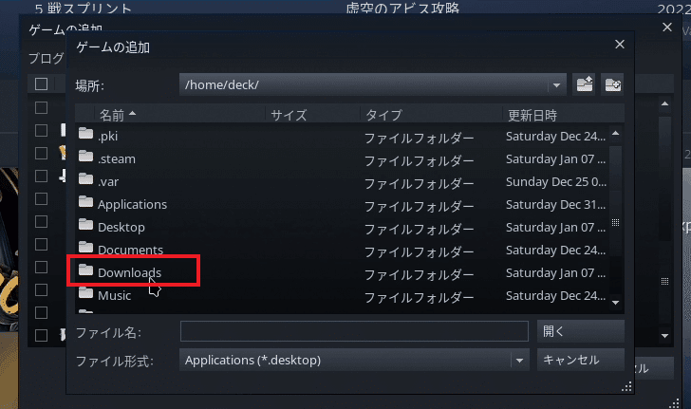Click the Documents folder icon
The width and height of the screenshot is (691, 409).
(86, 248)
